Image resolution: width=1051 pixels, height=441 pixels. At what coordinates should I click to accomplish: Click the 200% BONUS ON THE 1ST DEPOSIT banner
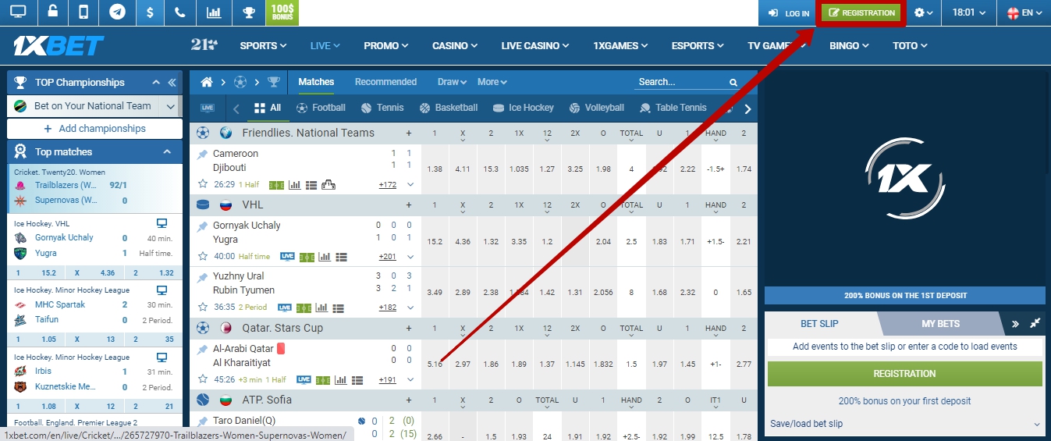coord(905,296)
